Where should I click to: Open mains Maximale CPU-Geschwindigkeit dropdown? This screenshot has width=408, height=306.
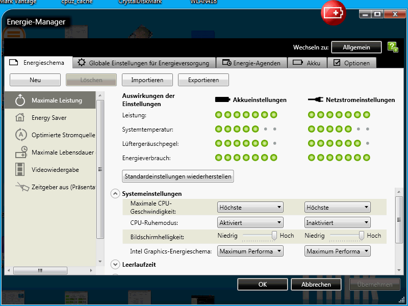[338, 208]
